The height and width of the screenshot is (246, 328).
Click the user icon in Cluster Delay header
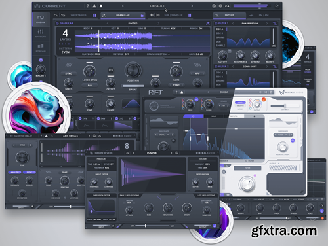[x=46, y=136]
